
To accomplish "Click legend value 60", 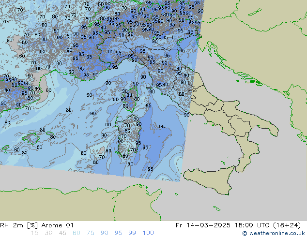I will click(x=77, y=233).
